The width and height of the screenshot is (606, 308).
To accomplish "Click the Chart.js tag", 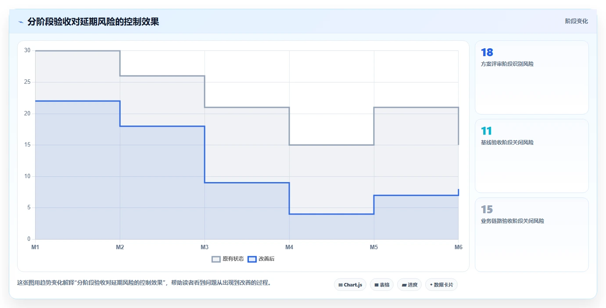I will pos(350,285).
